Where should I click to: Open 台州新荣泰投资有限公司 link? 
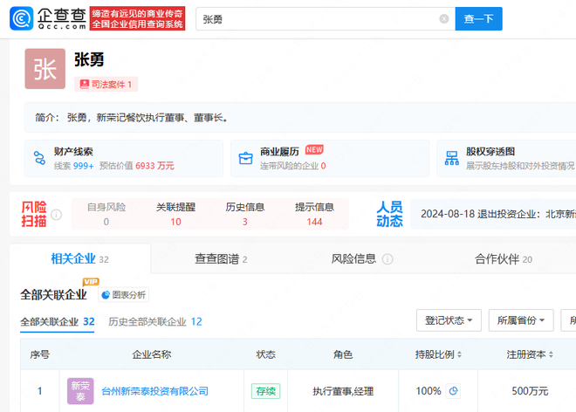coord(154,391)
